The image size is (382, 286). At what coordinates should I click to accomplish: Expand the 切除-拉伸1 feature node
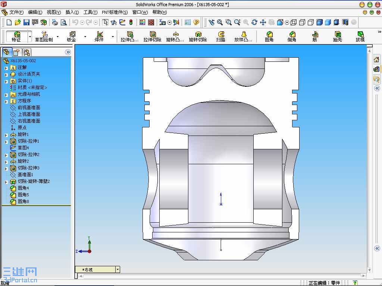(x=6, y=142)
